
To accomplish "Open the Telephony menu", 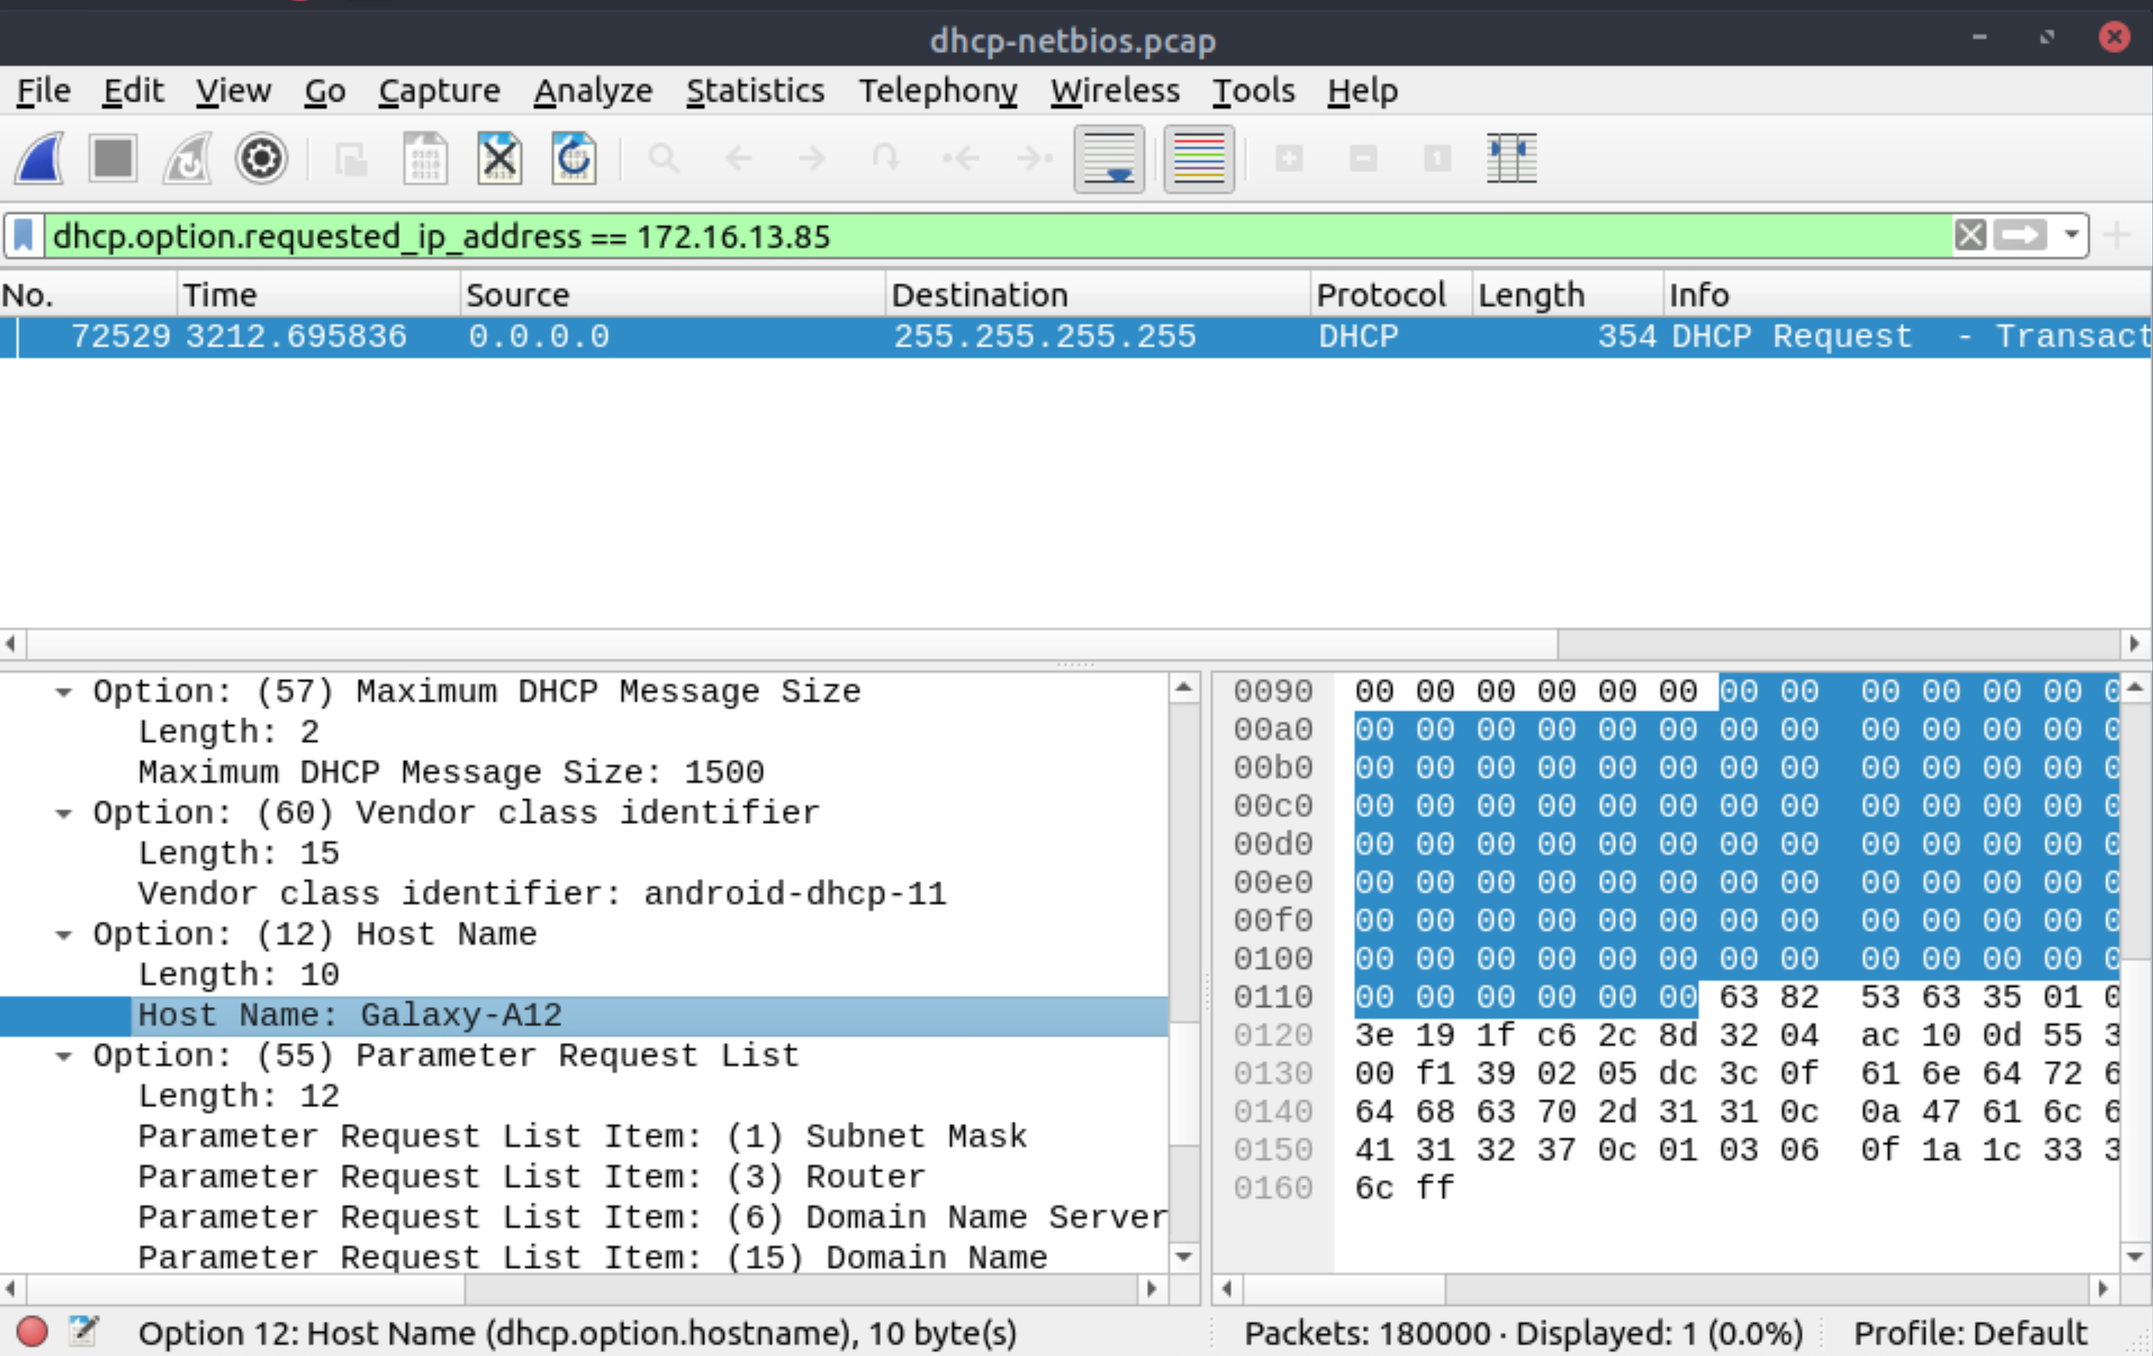I will pos(938,90).
